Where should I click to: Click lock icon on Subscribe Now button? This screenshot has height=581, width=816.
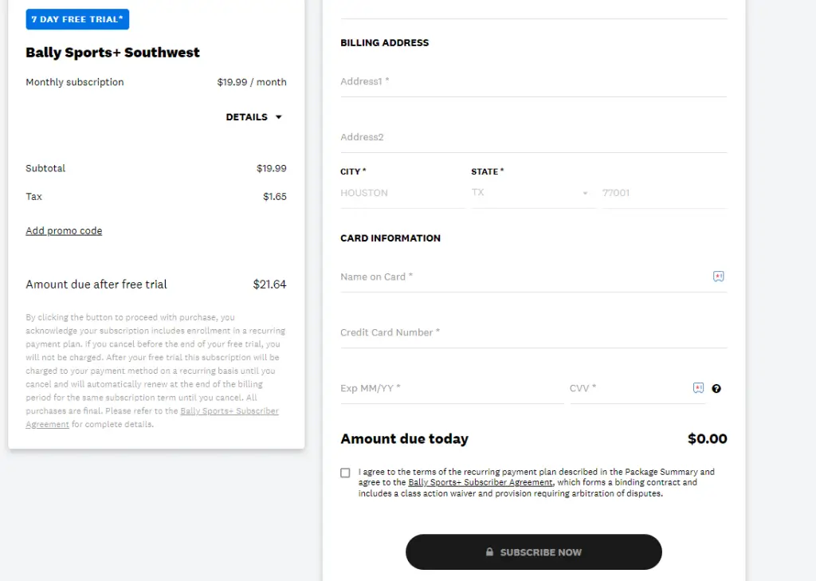point(489,552)
